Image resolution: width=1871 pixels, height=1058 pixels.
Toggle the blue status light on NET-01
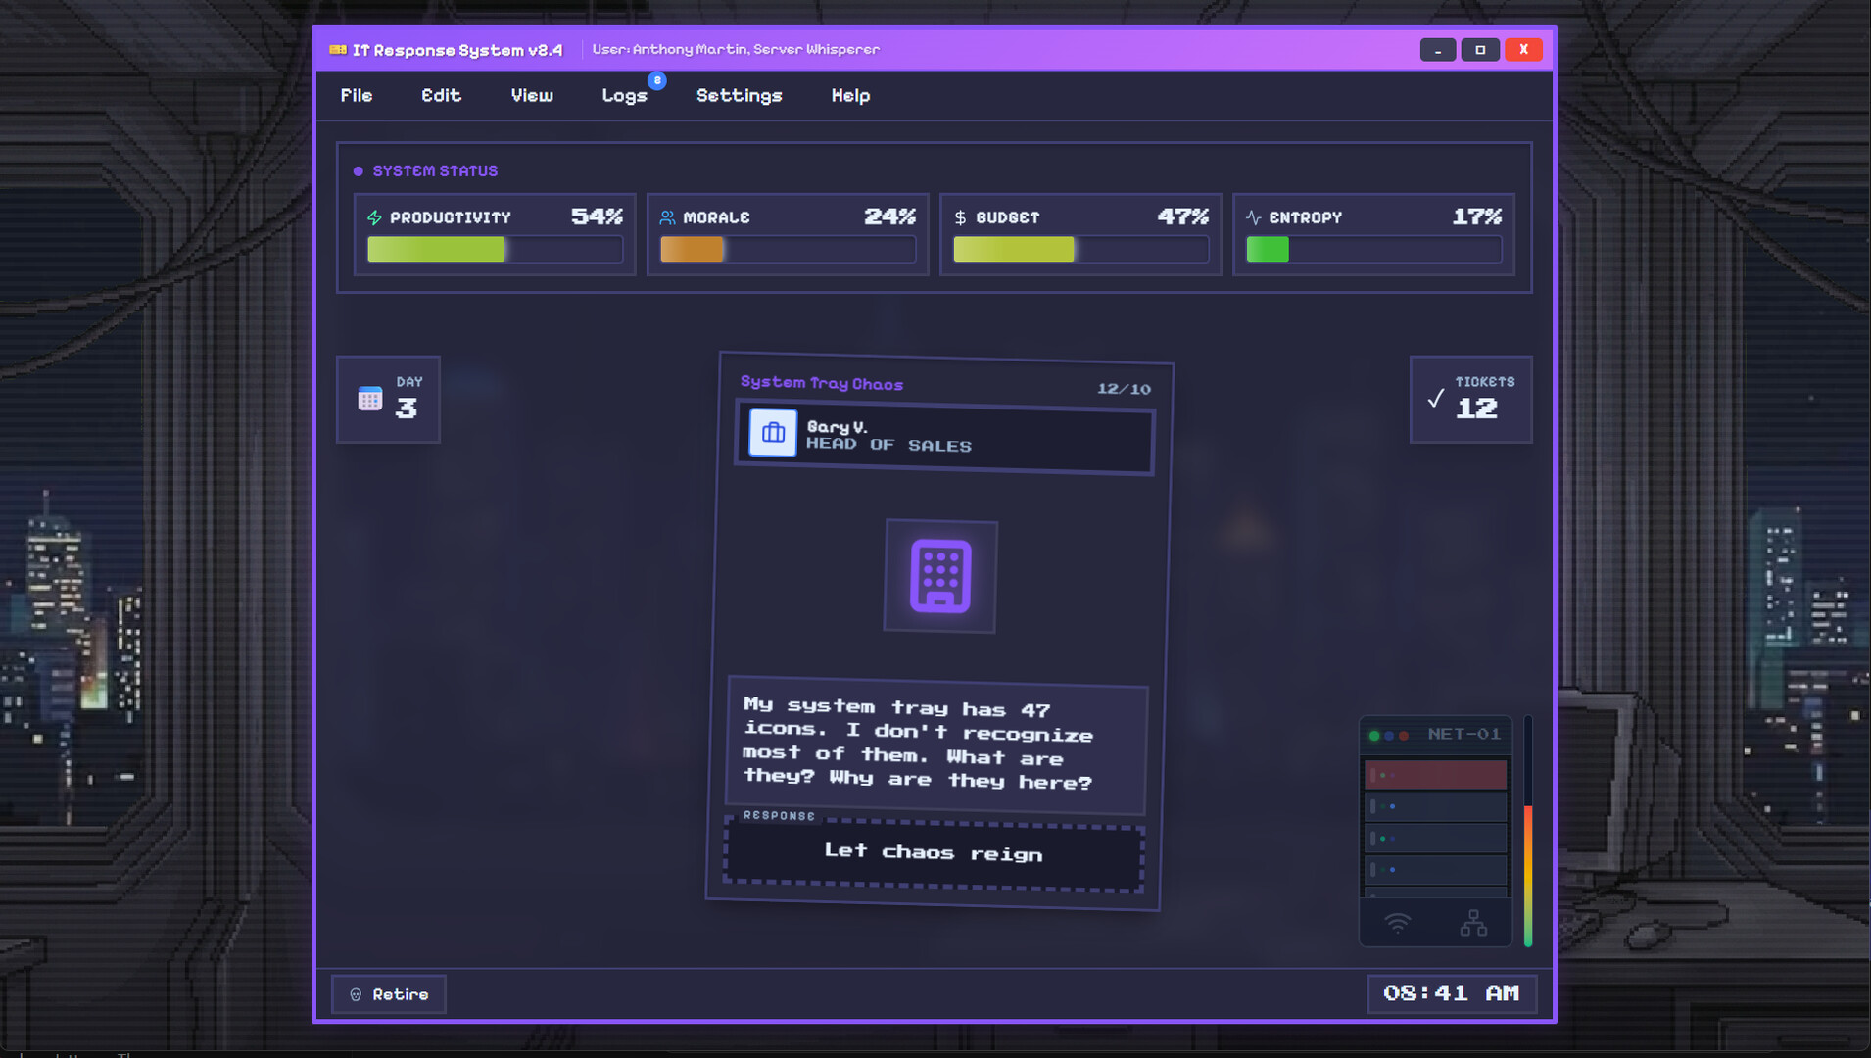click(1389, 736)
